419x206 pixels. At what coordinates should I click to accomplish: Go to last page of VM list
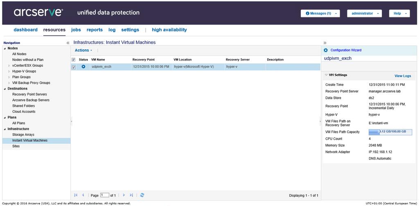(131, 195)
